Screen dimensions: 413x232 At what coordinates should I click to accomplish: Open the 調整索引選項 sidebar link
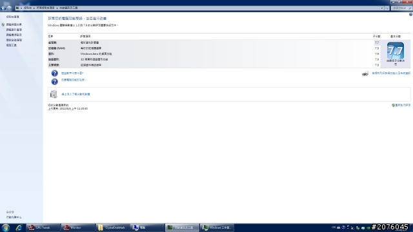pos(14,30)
